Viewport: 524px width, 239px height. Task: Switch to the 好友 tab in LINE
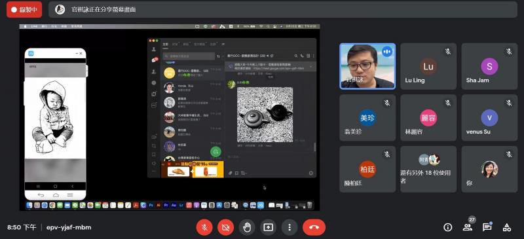point(175,44)
